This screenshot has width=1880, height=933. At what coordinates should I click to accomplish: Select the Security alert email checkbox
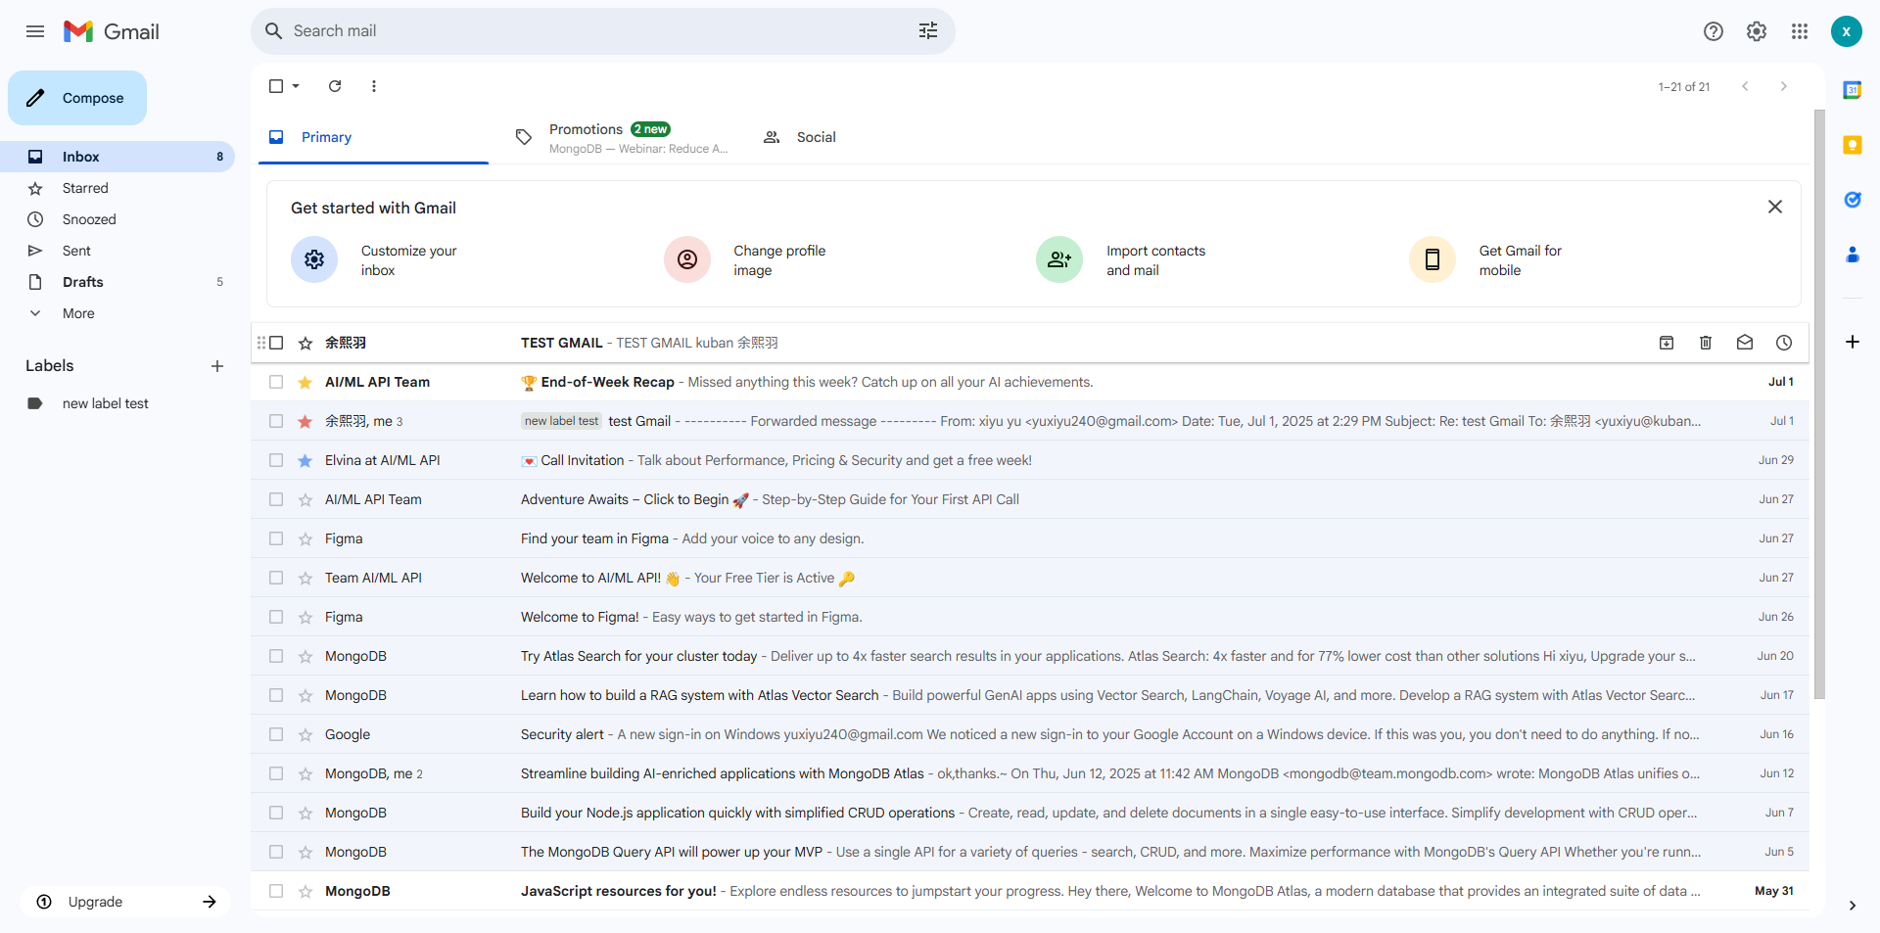tap(276, 734)
